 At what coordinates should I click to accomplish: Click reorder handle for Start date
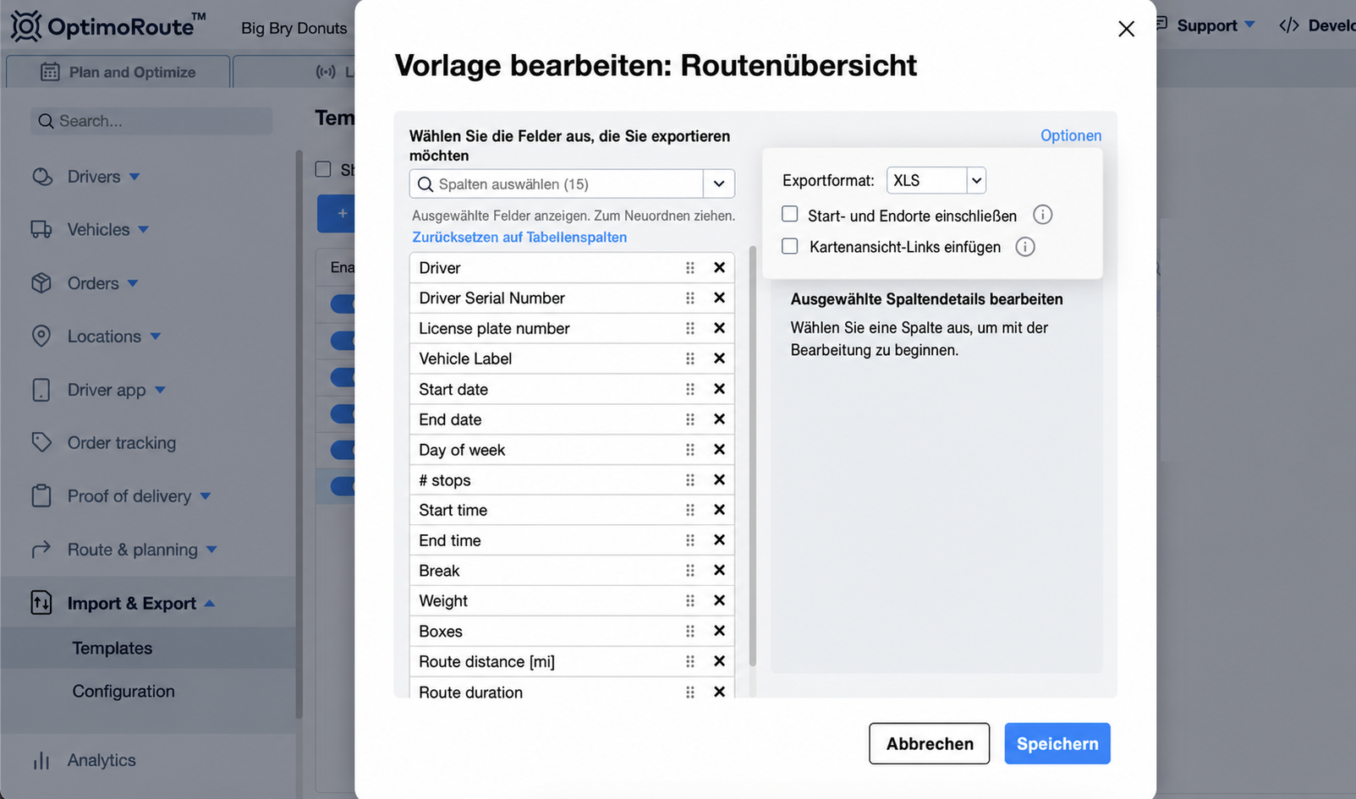(x=690, y=389)
